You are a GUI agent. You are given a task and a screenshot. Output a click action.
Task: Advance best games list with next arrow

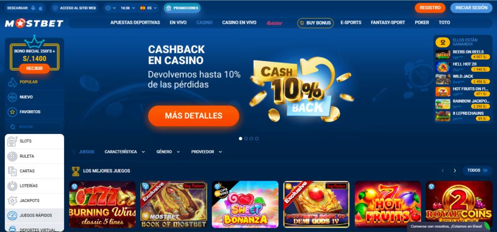tap(455, 170)
